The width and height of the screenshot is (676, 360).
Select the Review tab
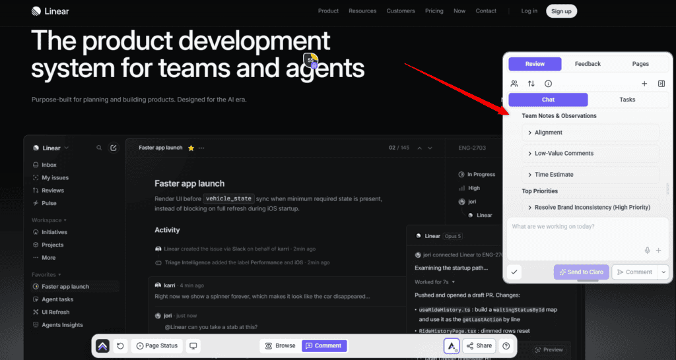[x=535, y=64]
